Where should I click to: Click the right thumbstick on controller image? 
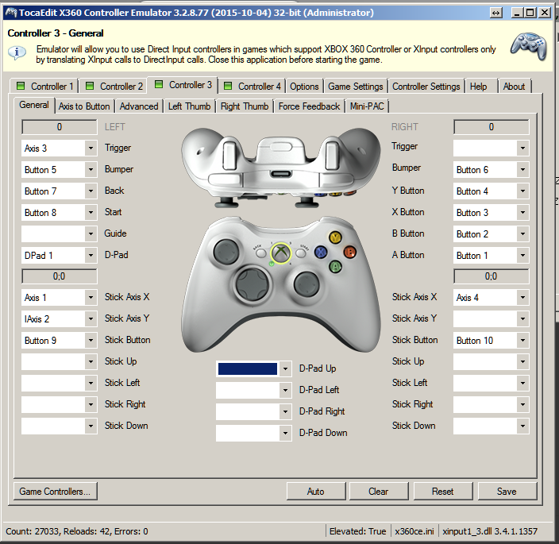tap(305, 282)
